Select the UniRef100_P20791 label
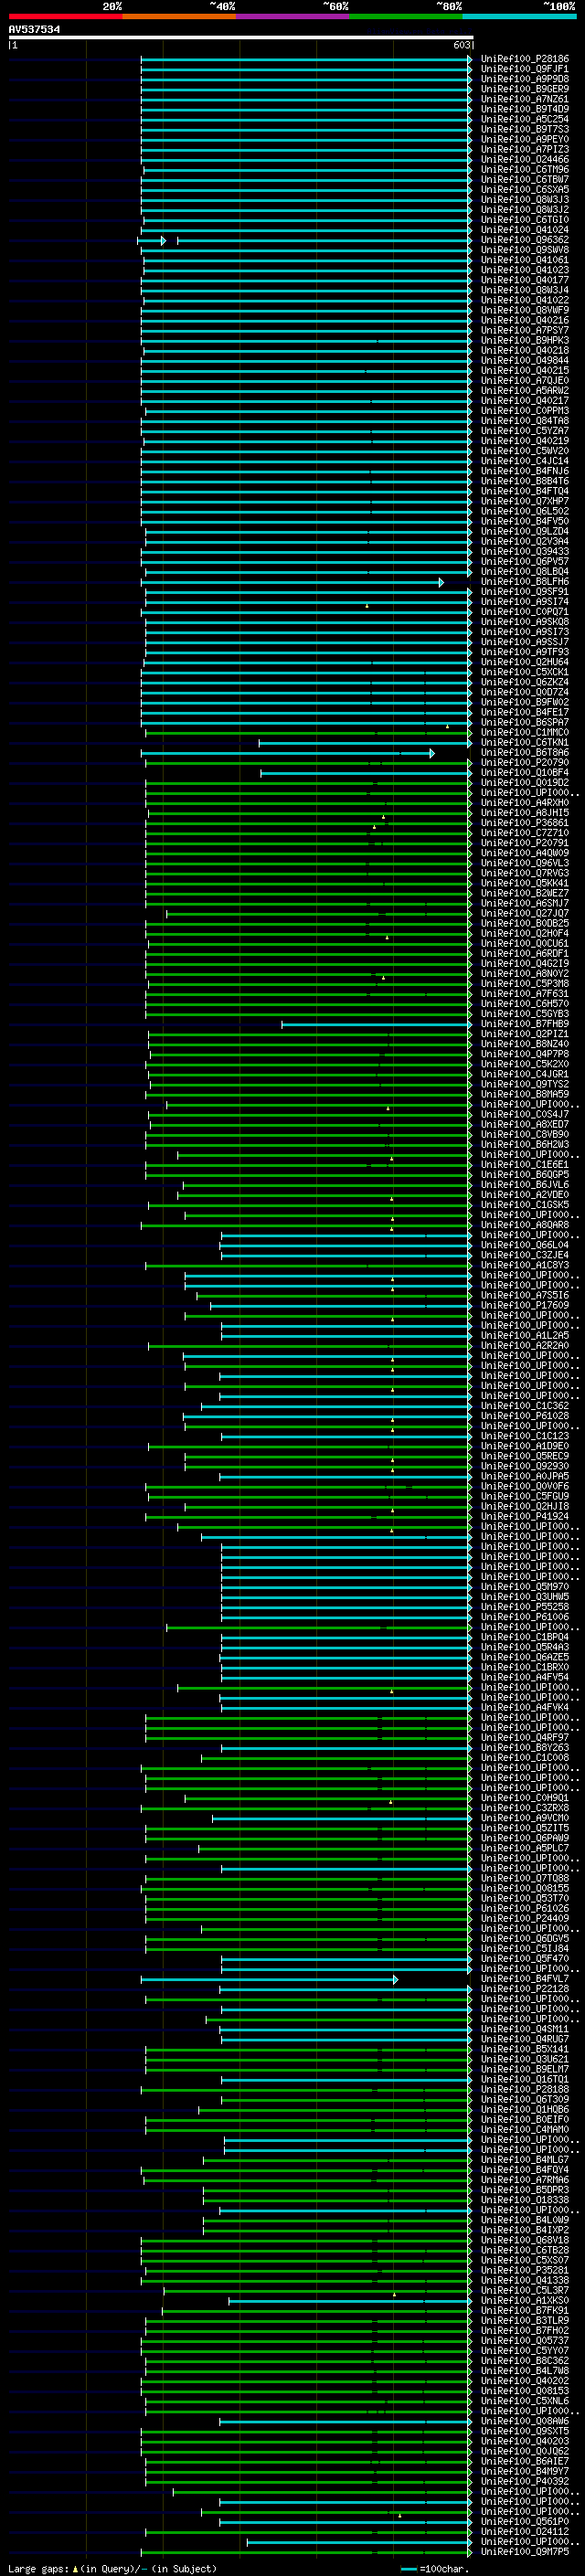Viewport: 585px width, 2576px height. tap(524, 842)
